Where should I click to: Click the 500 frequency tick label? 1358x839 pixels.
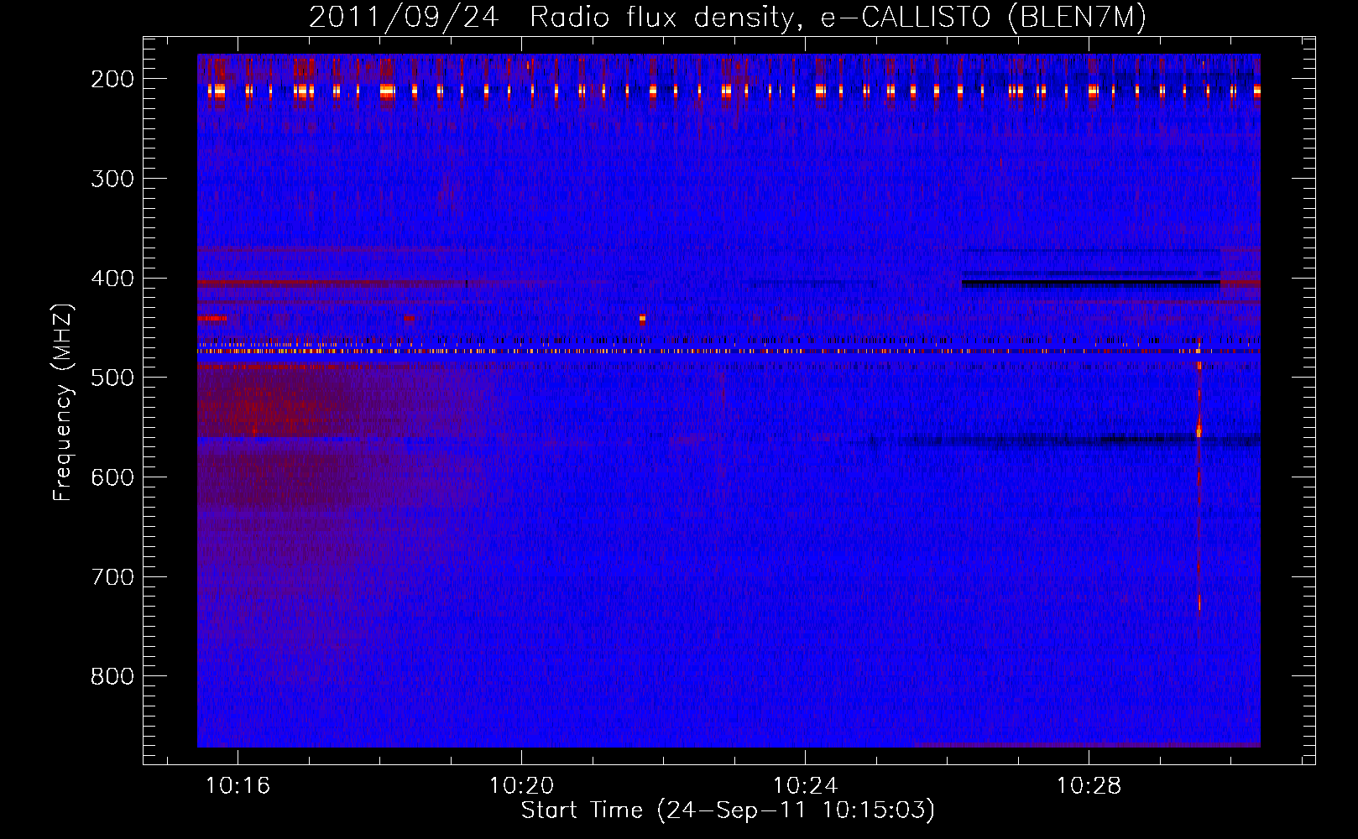(x=112, y=378)
